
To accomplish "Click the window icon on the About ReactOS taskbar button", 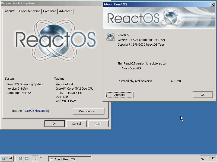I will point(51,159).
